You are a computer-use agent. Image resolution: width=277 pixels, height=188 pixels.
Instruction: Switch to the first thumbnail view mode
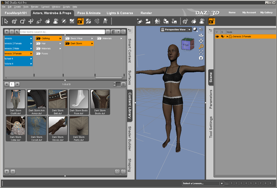tap(118, 84)
